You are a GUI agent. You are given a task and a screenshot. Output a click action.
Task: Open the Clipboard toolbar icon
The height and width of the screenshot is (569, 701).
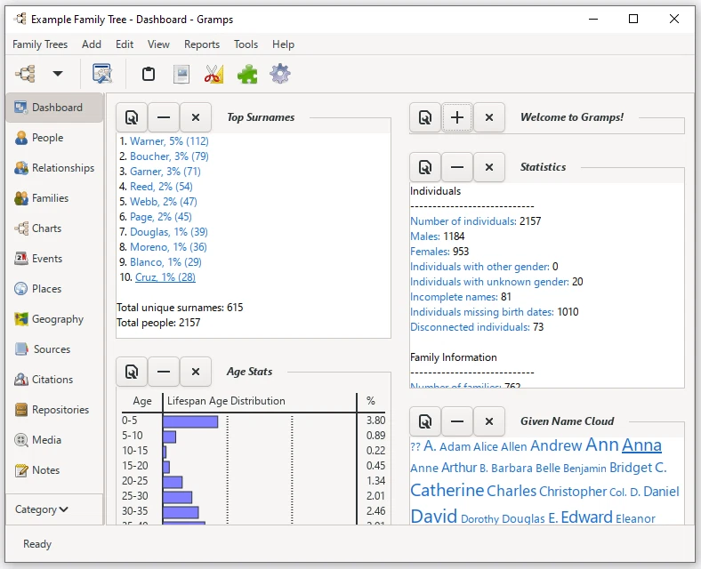[x=149, y=74]
